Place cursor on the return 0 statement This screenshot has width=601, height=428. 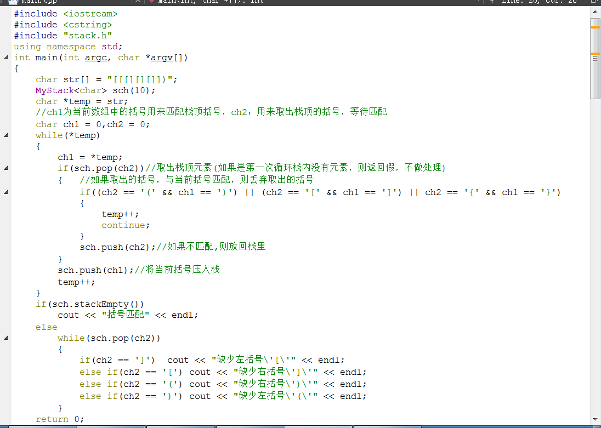click(60, 419)
